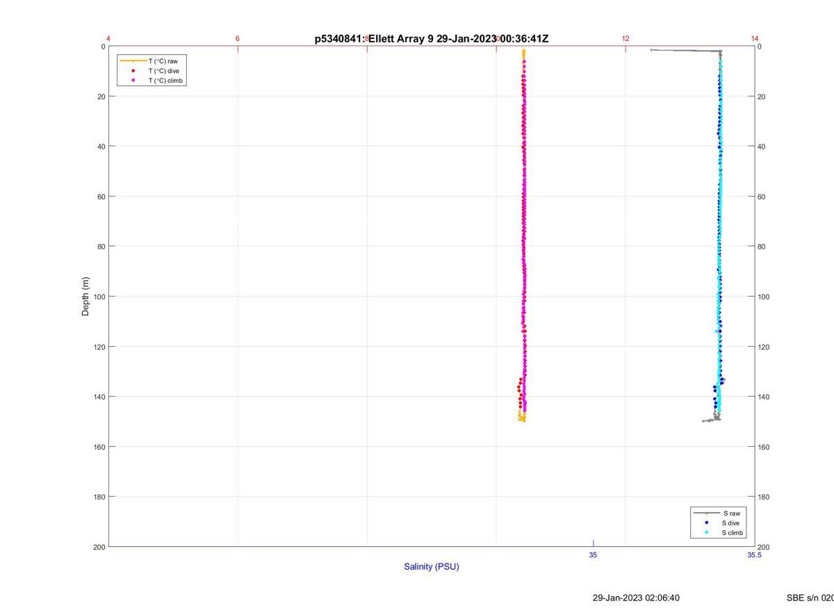Click the right depth tick label '100'
Image resolution: width=834 pixels, height=615 pixels.
click(764, 297)
